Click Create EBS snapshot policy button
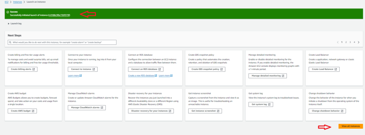Image resolution: width=365 pixels, height=135 pixels. pos(207,69)
